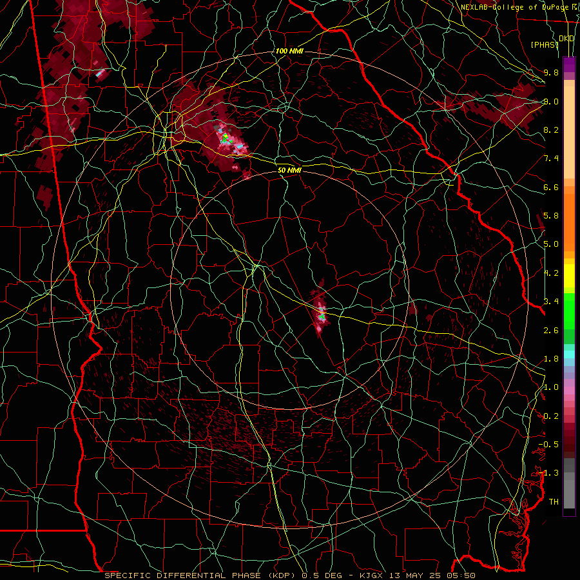The height and width of the screenshot is (580, 580).
Task: Select the 5.8 scale label
Action: pos(551,216)
